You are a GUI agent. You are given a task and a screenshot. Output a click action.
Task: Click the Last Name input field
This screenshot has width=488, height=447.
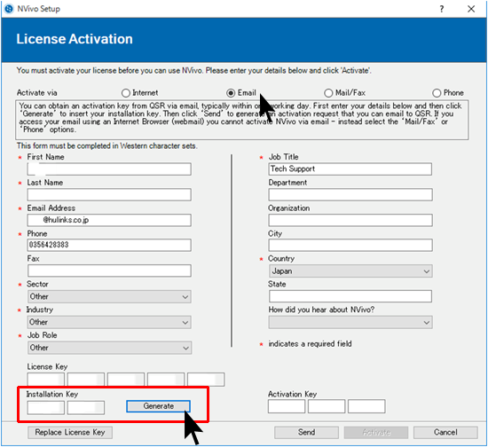[109, 195]
